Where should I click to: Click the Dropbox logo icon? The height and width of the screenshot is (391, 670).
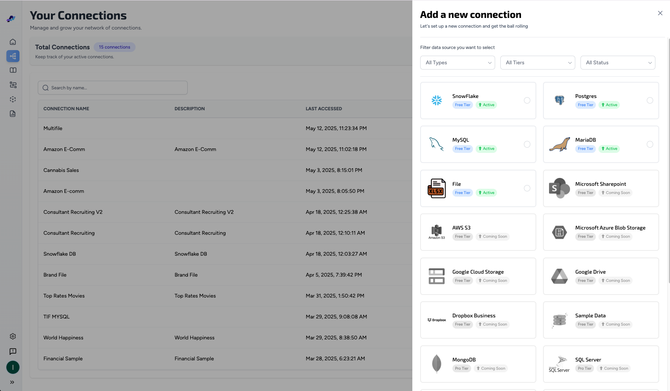click(437, 320)
